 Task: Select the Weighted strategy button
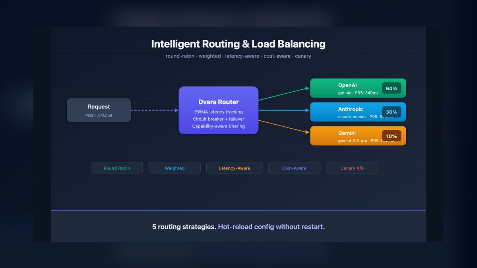point(175,168)
